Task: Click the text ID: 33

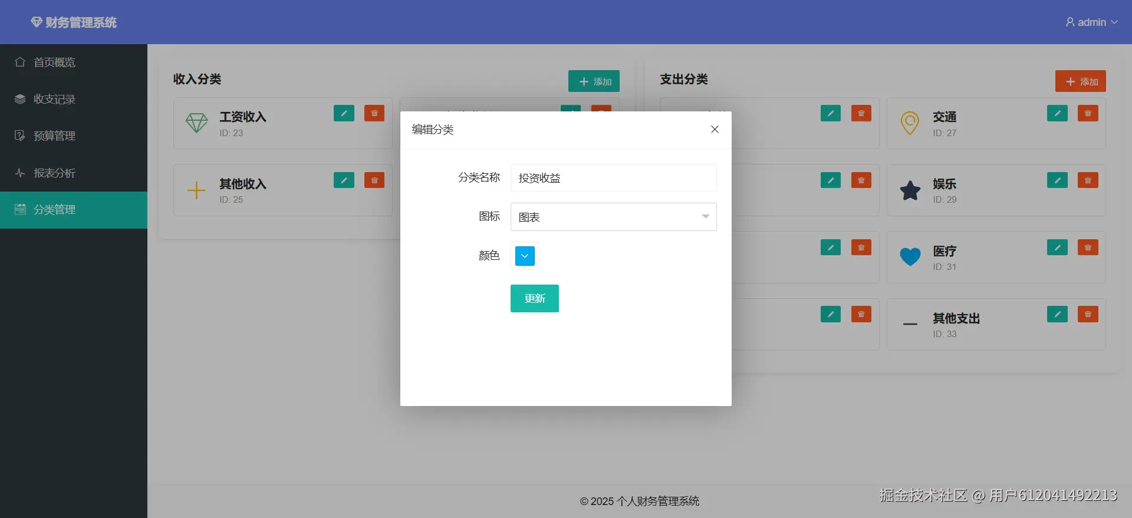Action: (945, 334)
